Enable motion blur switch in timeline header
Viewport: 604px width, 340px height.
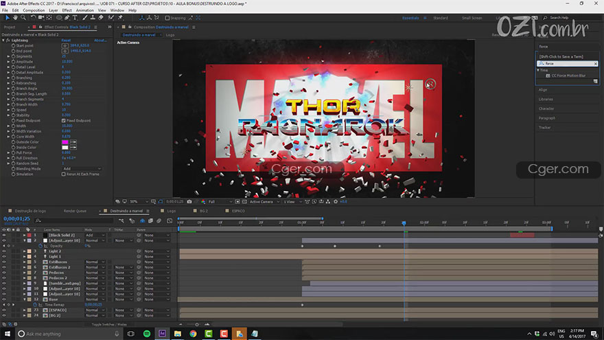(x=159, y=221)
